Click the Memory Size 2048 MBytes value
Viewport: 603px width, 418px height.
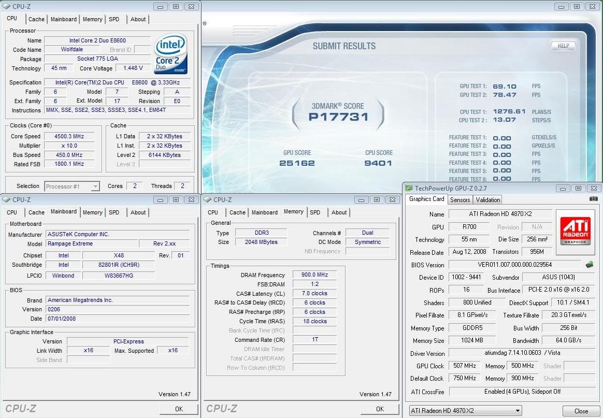click(x=261, y=242)
